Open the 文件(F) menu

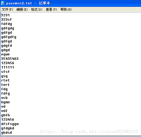(x=7, y=10)
